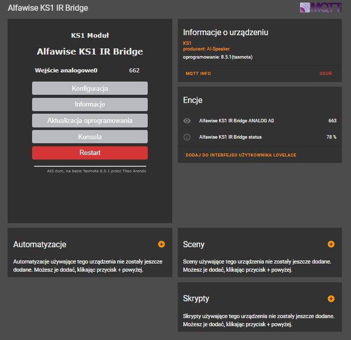Open the Konfiguracja menu

(x=90, y=88)
